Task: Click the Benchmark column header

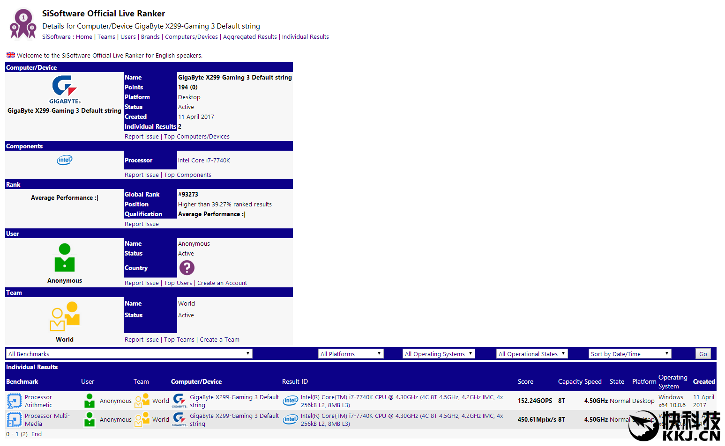Action: pyautogui.click(x=22, y=382)
